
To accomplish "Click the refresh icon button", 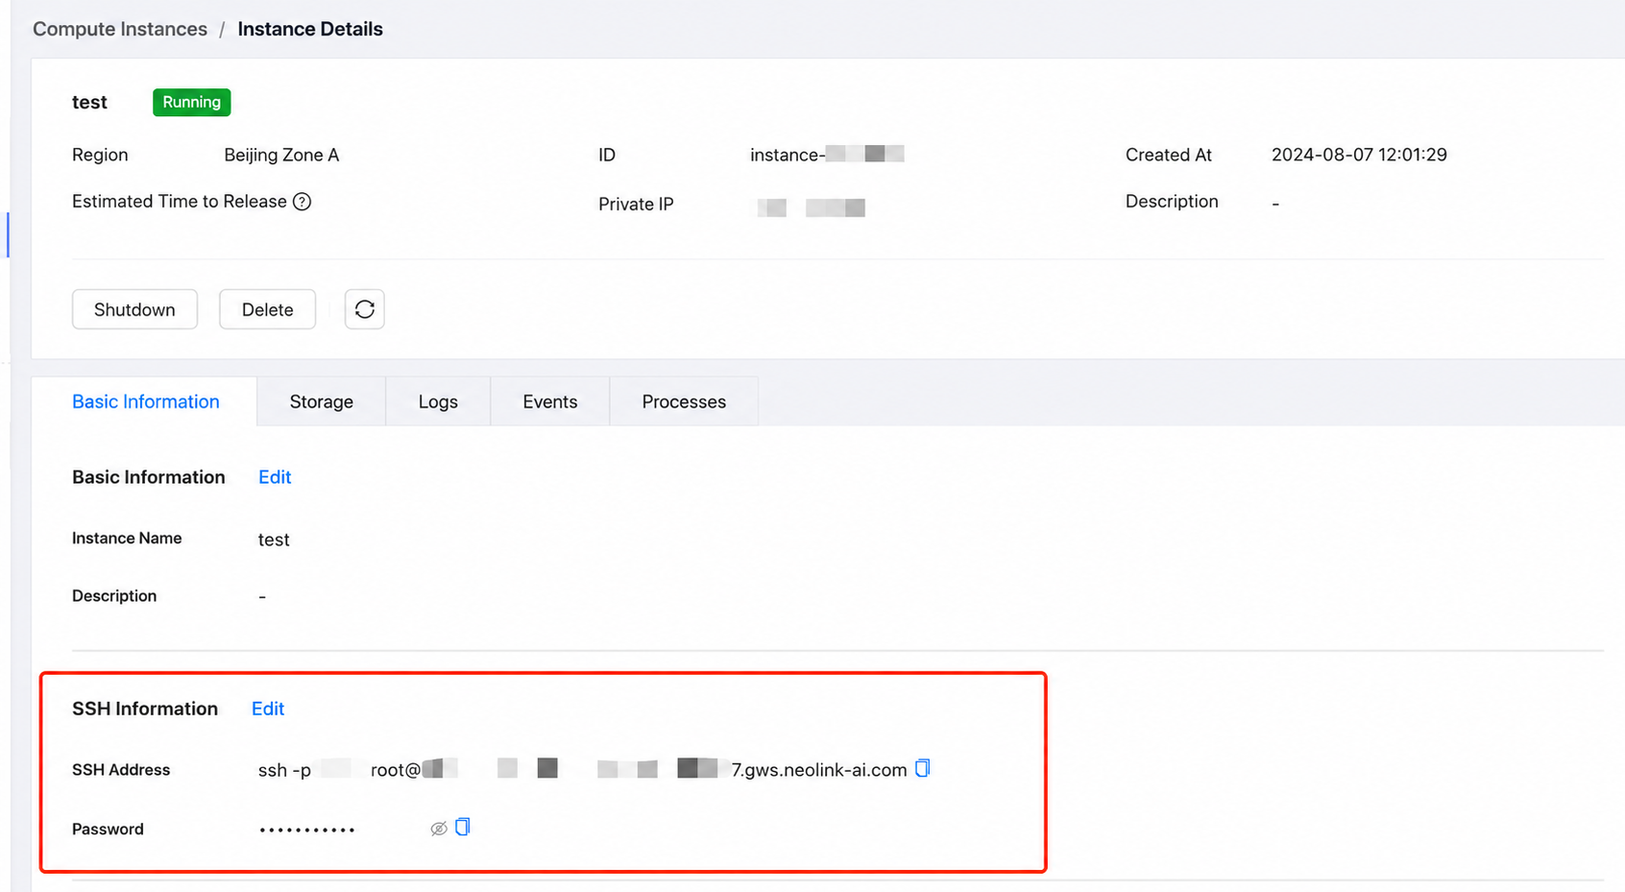I will [365, 309].
